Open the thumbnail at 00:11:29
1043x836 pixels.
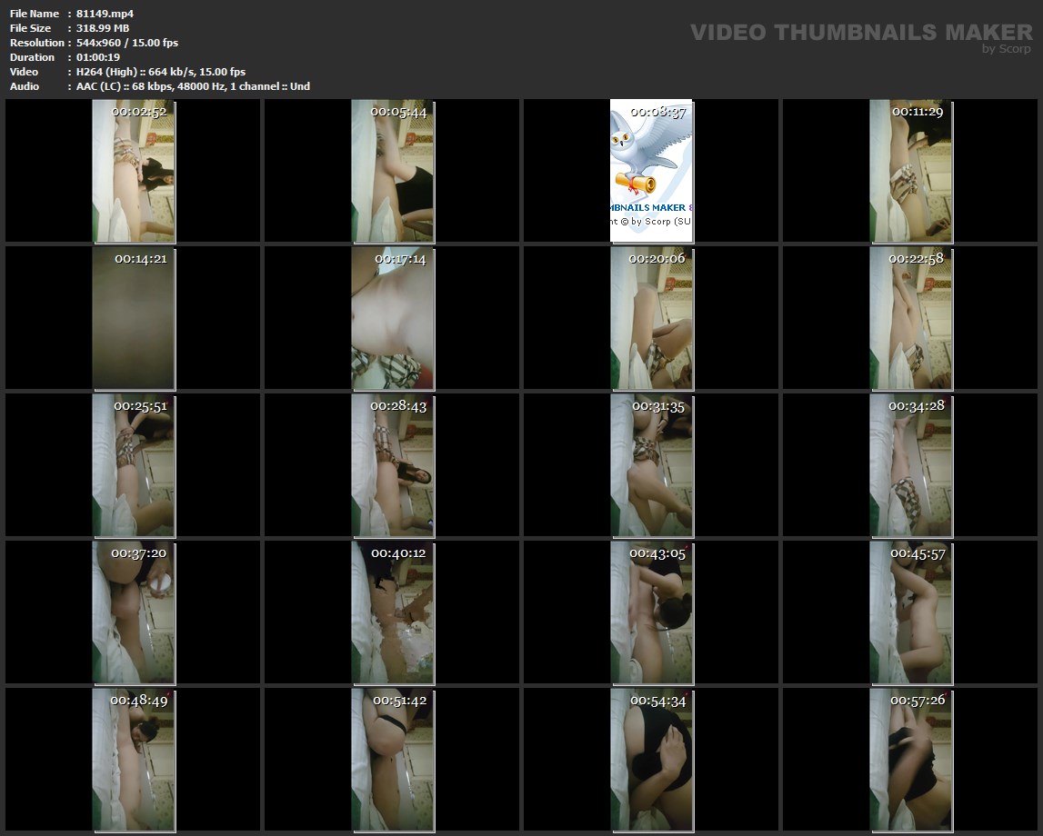coord(910,171)
